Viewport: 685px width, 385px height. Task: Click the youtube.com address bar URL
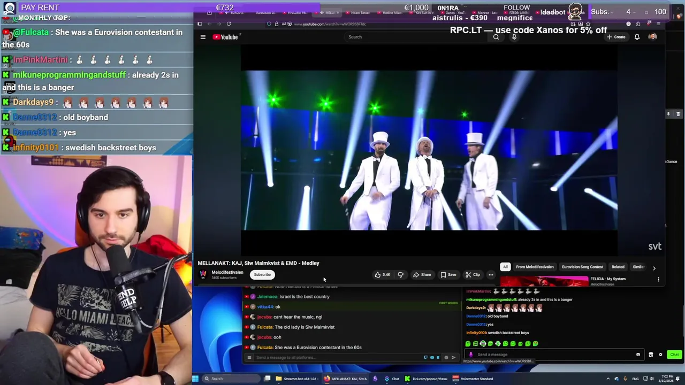pos(330,24)
